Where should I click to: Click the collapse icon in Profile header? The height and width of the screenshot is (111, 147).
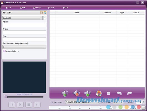click(x=45, y=13)
